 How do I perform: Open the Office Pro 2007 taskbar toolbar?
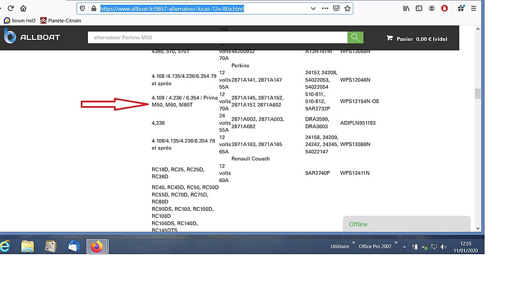click(375, 247)
